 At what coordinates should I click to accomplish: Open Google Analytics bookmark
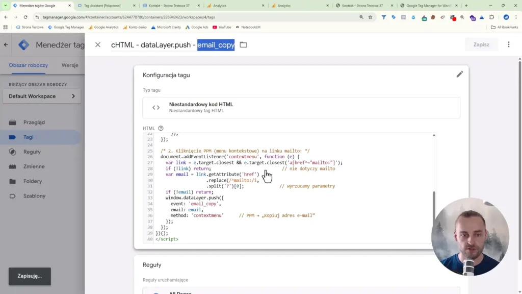coord(103,28)
